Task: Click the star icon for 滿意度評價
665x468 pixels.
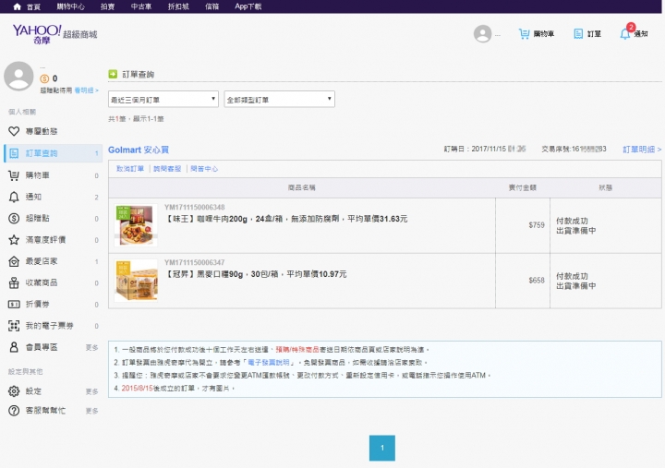Action: coord(14,240)
